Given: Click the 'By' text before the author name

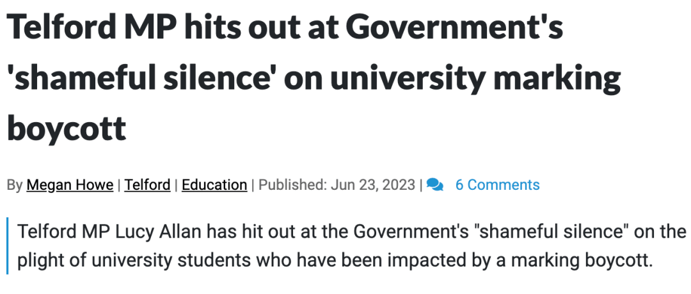Looking at the screenshot, I should point(15,185).
